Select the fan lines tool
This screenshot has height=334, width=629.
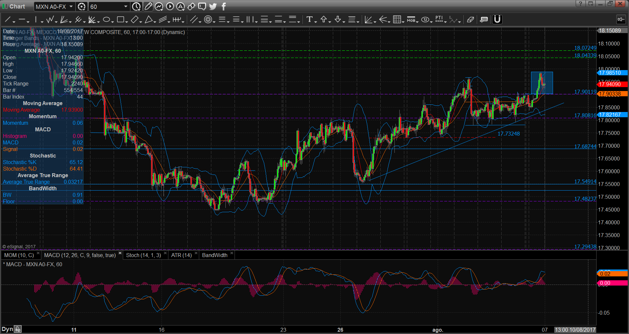(x=64, y=20)
